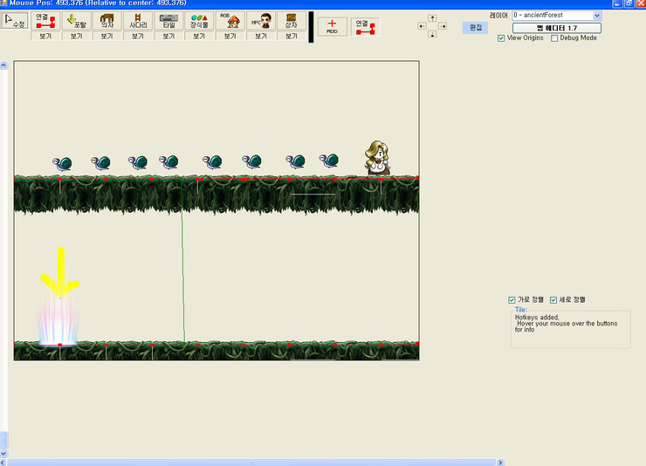Move map view down with the down arrow

(x=432, y=35)
